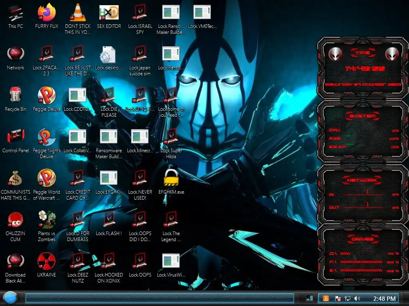Open the Peggle Nights Deluxe shortcut
The image size is (409, 306).
[x=46, y=137]
